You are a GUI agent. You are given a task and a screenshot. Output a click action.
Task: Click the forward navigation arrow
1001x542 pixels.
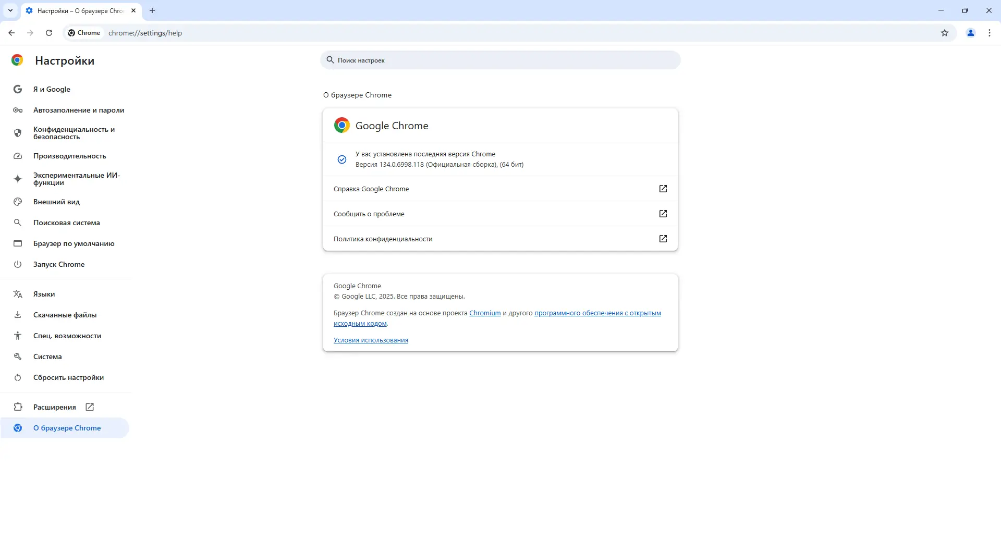[x=30, y=33]
